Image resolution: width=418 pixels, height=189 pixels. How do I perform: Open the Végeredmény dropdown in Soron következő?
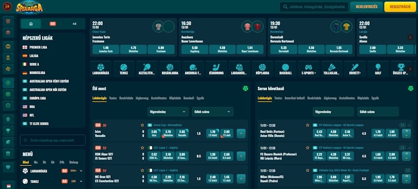(333, 112)
